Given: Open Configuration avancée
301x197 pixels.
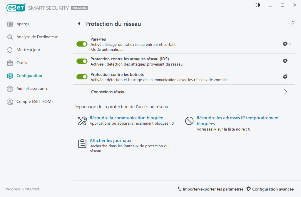Looking at the screenshot, I should point(270,189).
